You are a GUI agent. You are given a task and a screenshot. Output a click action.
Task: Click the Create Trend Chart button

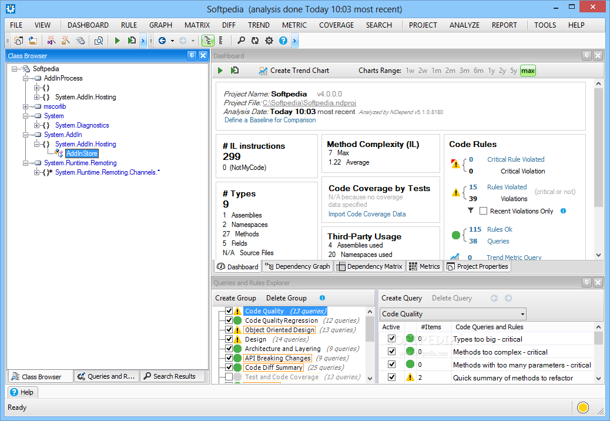tap(294, 71)
